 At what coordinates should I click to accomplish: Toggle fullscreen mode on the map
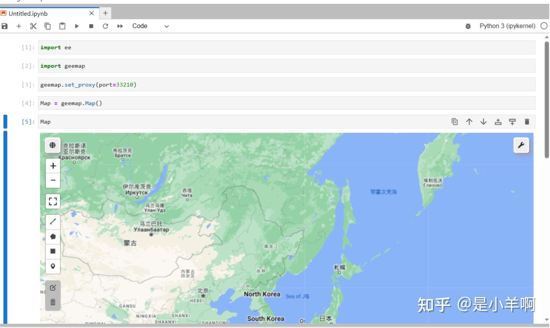point(53,201)
